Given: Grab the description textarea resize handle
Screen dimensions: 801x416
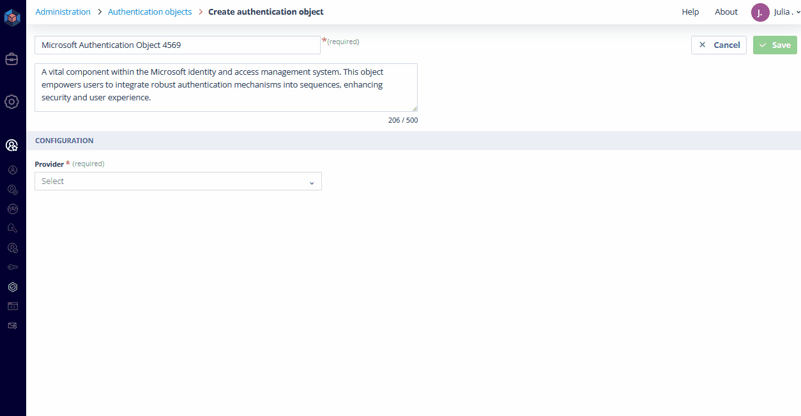Looking at the screenshot, I should [415, 109].
